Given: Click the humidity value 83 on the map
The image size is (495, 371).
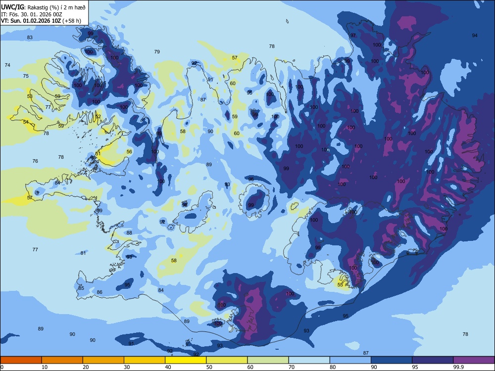Looking at the screenshot, I should pos(30,37).
